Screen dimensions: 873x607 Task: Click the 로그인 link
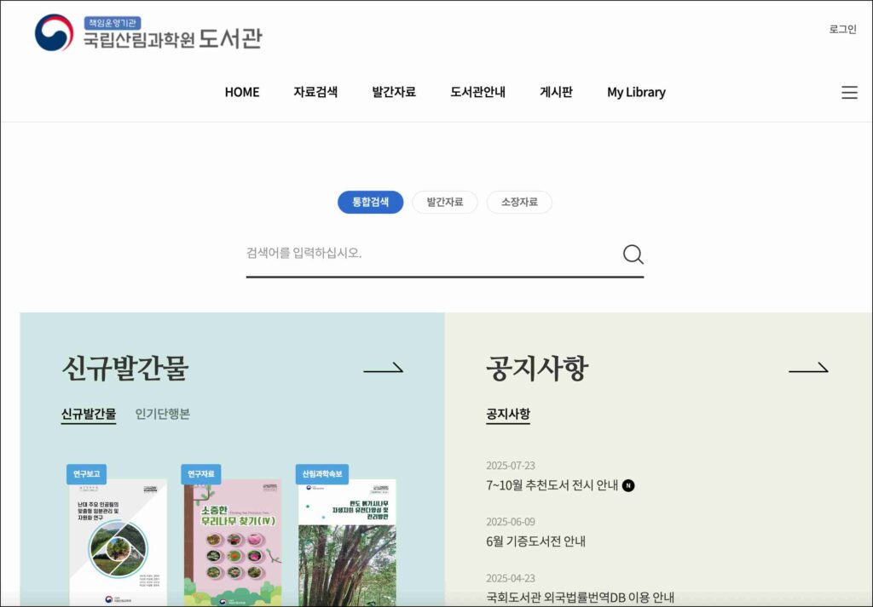[x=842, y=30]
